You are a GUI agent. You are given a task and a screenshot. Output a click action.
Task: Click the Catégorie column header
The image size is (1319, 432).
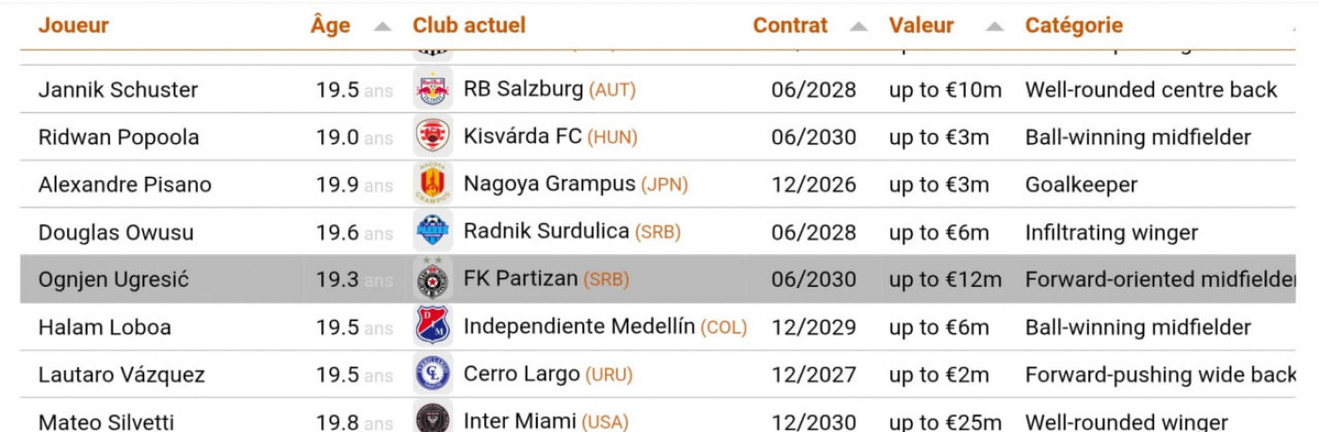click(x=1074, y=25)
